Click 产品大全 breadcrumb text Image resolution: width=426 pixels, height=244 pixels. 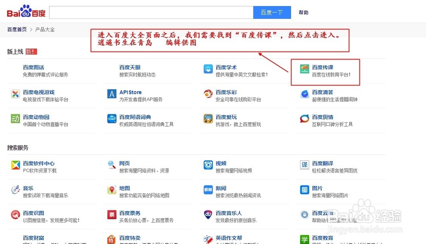tap(45, 29)
